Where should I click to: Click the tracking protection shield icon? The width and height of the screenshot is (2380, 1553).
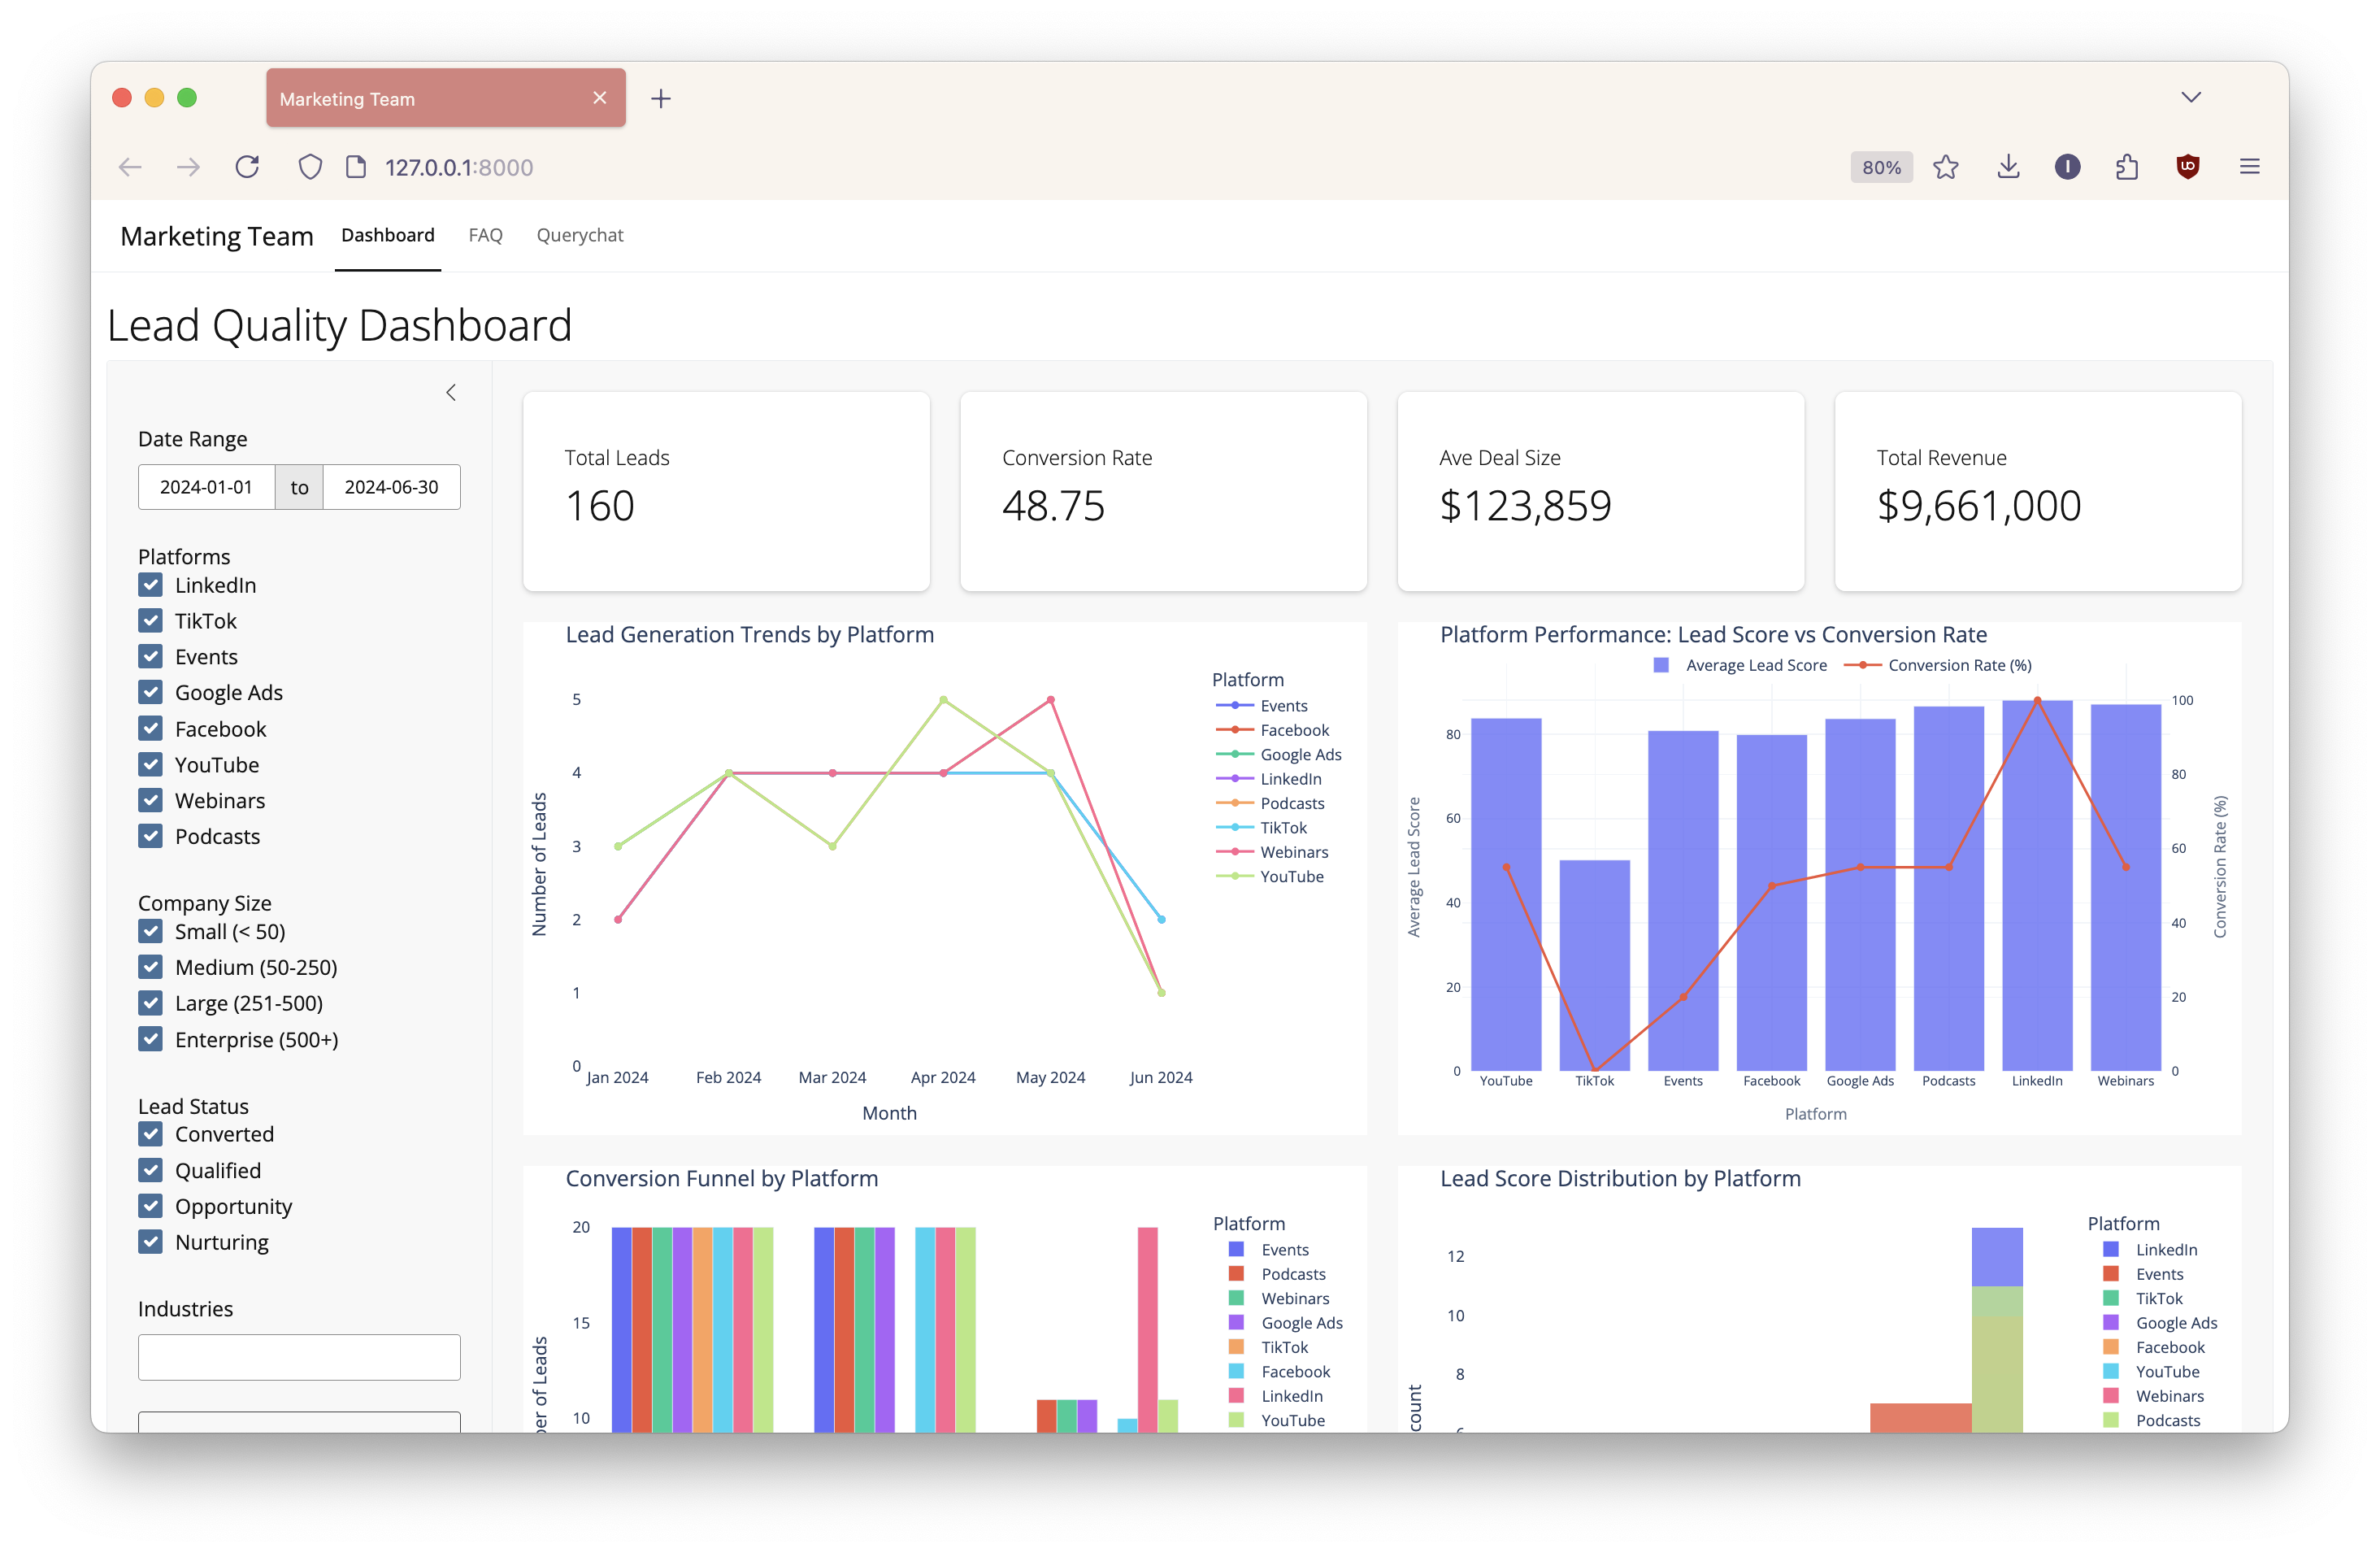pos(310,167)
